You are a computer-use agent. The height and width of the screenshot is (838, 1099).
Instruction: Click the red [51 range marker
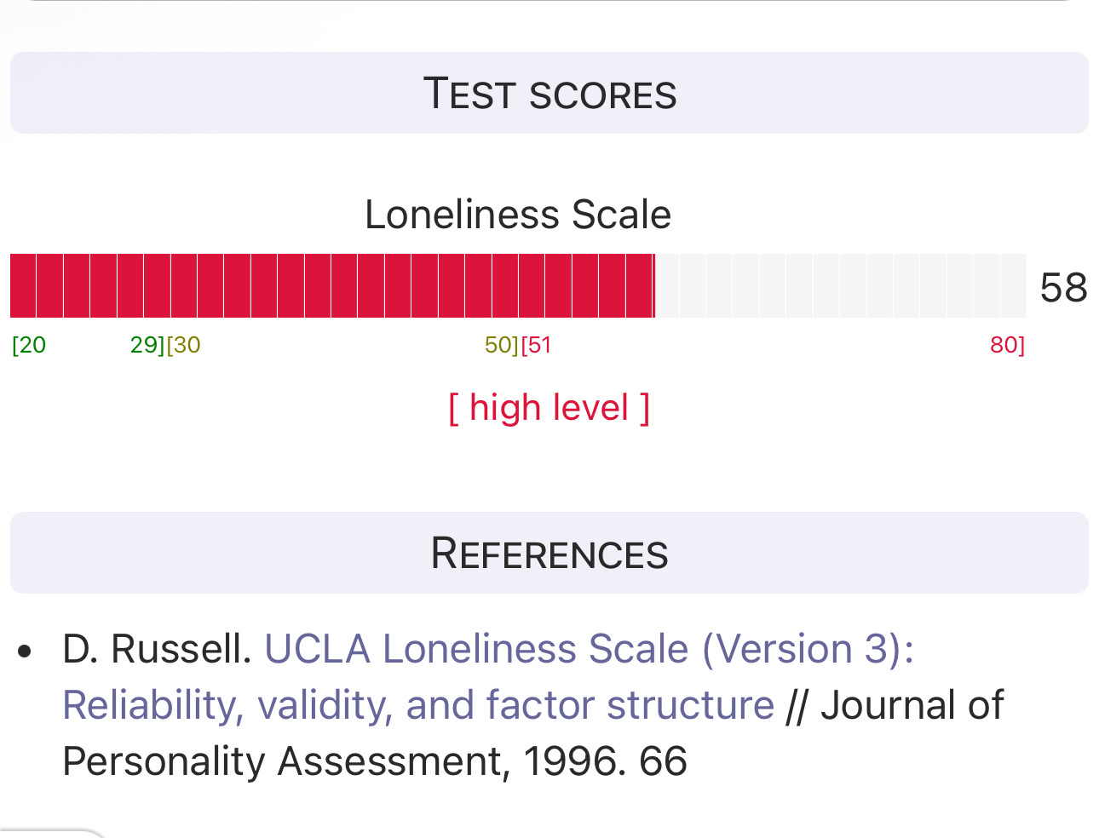[x=537, y=345]
